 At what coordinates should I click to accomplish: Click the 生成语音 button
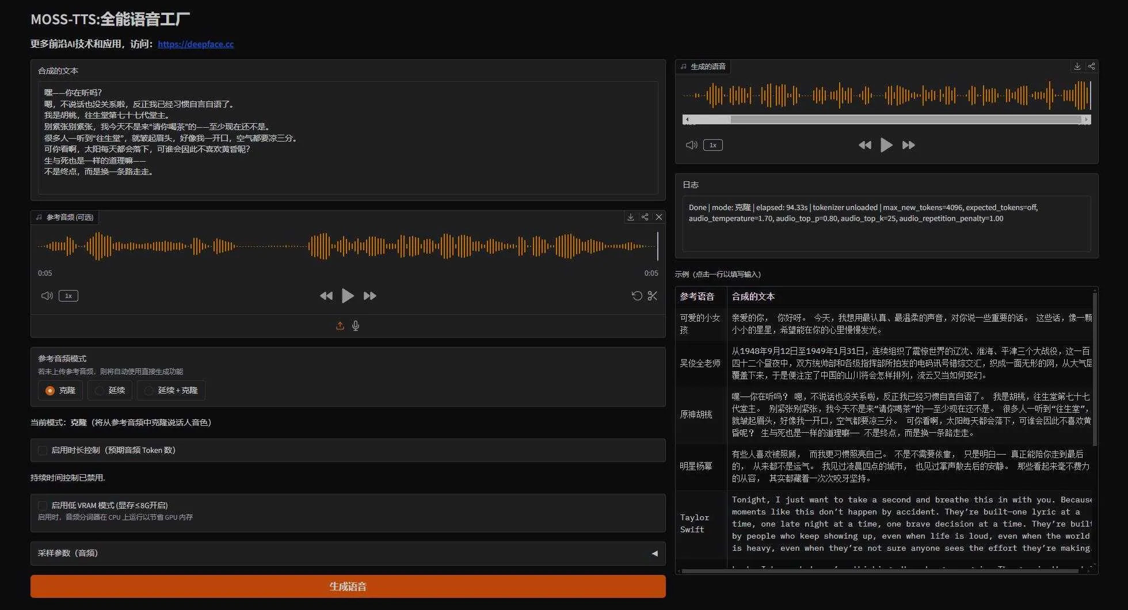tap(348, 586)
